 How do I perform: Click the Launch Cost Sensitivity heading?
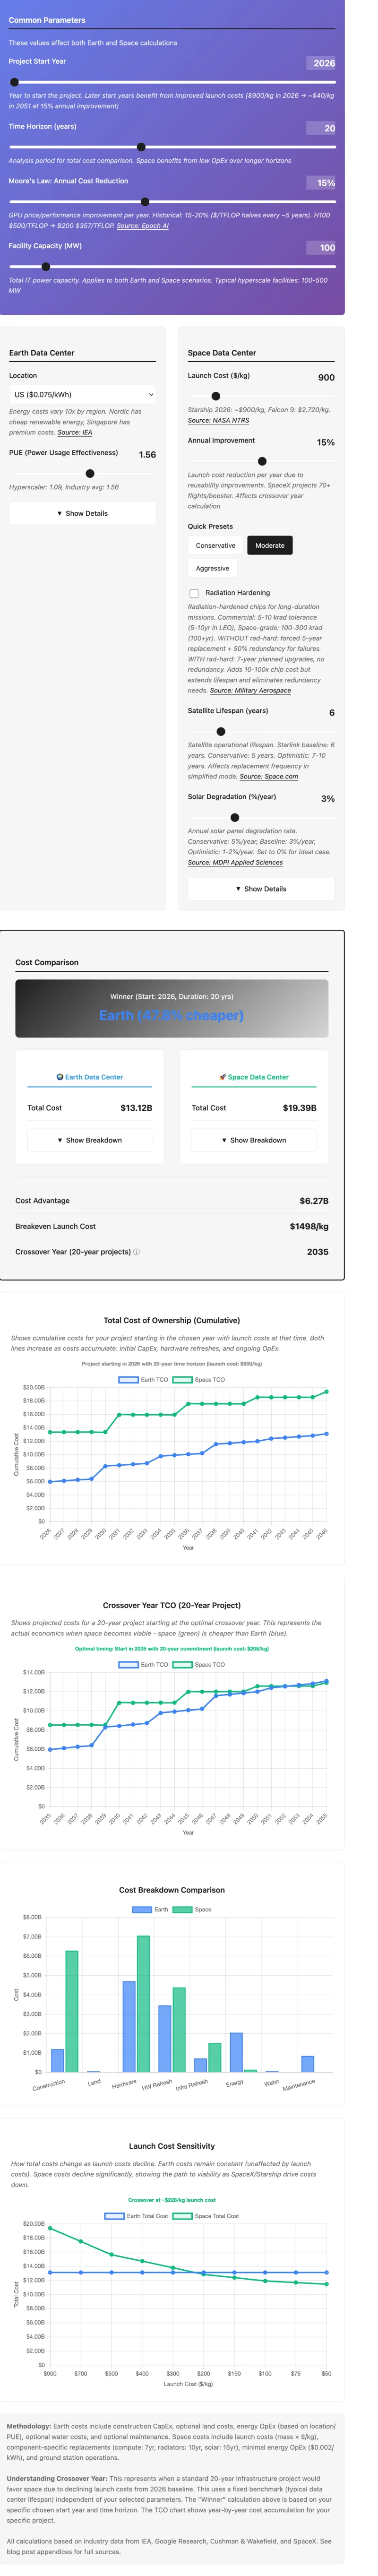172,2146
